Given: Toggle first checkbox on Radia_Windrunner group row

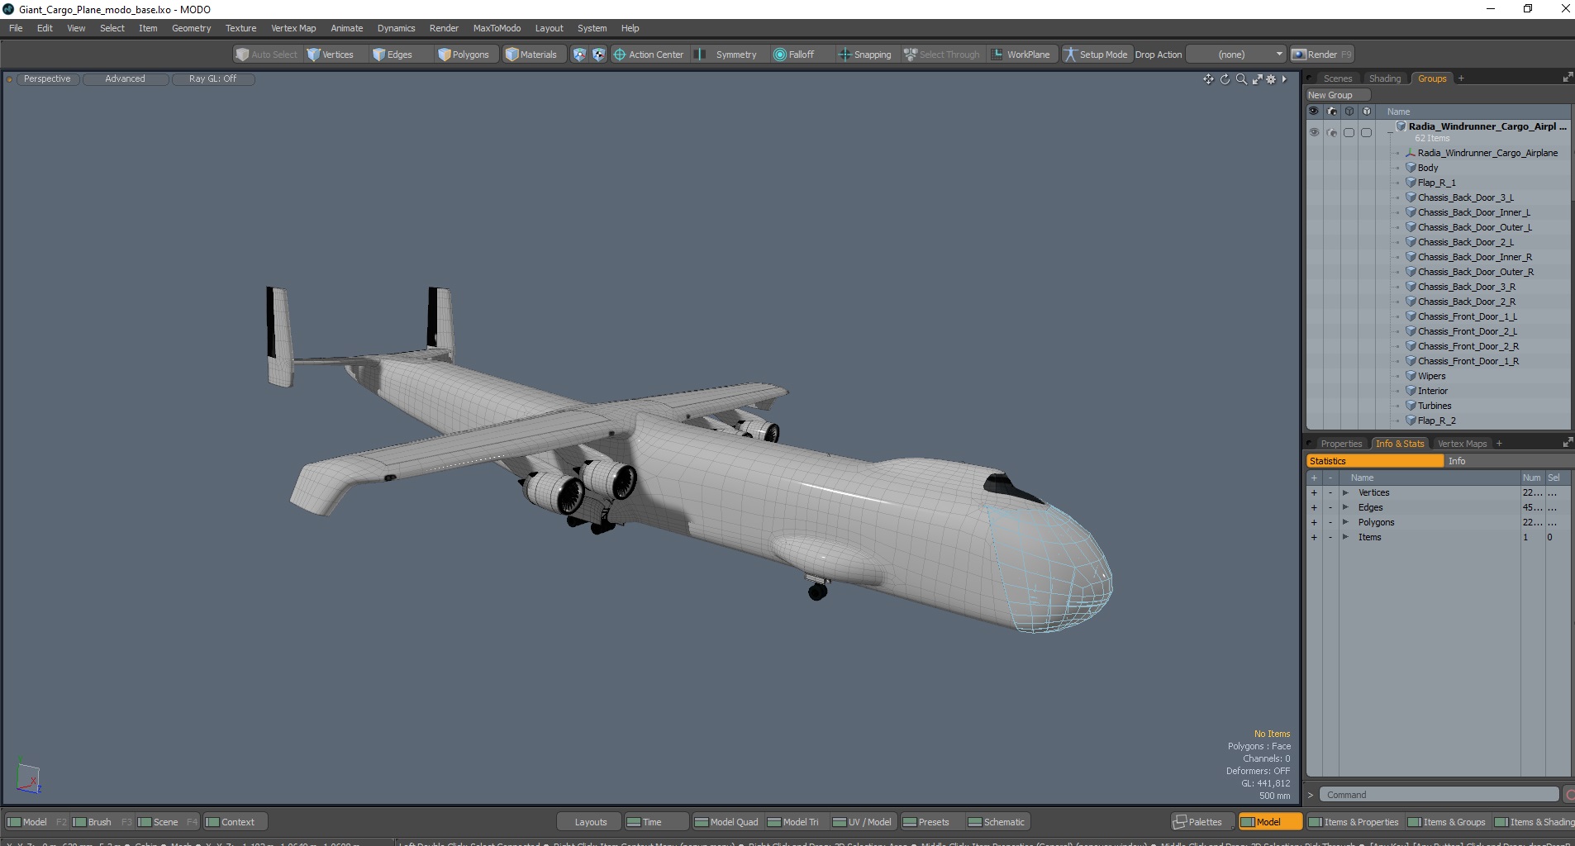Looking at the screenshot, I should coord(1349,132).
